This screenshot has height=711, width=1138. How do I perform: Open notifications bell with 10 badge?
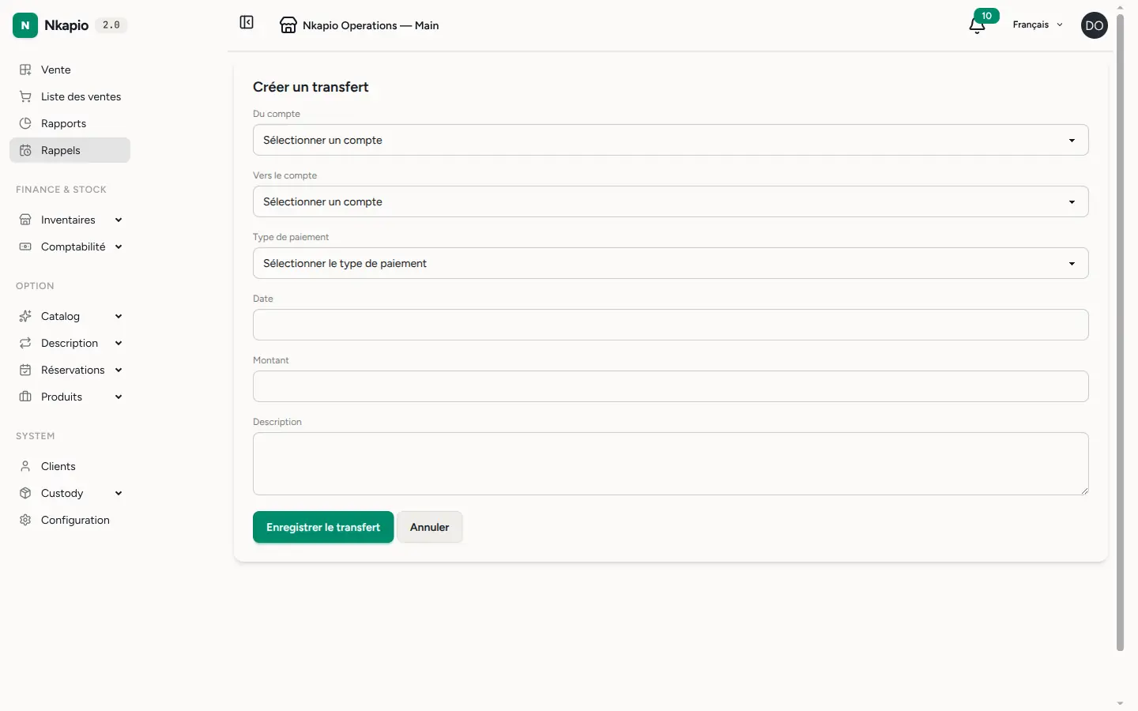point(978,25)
